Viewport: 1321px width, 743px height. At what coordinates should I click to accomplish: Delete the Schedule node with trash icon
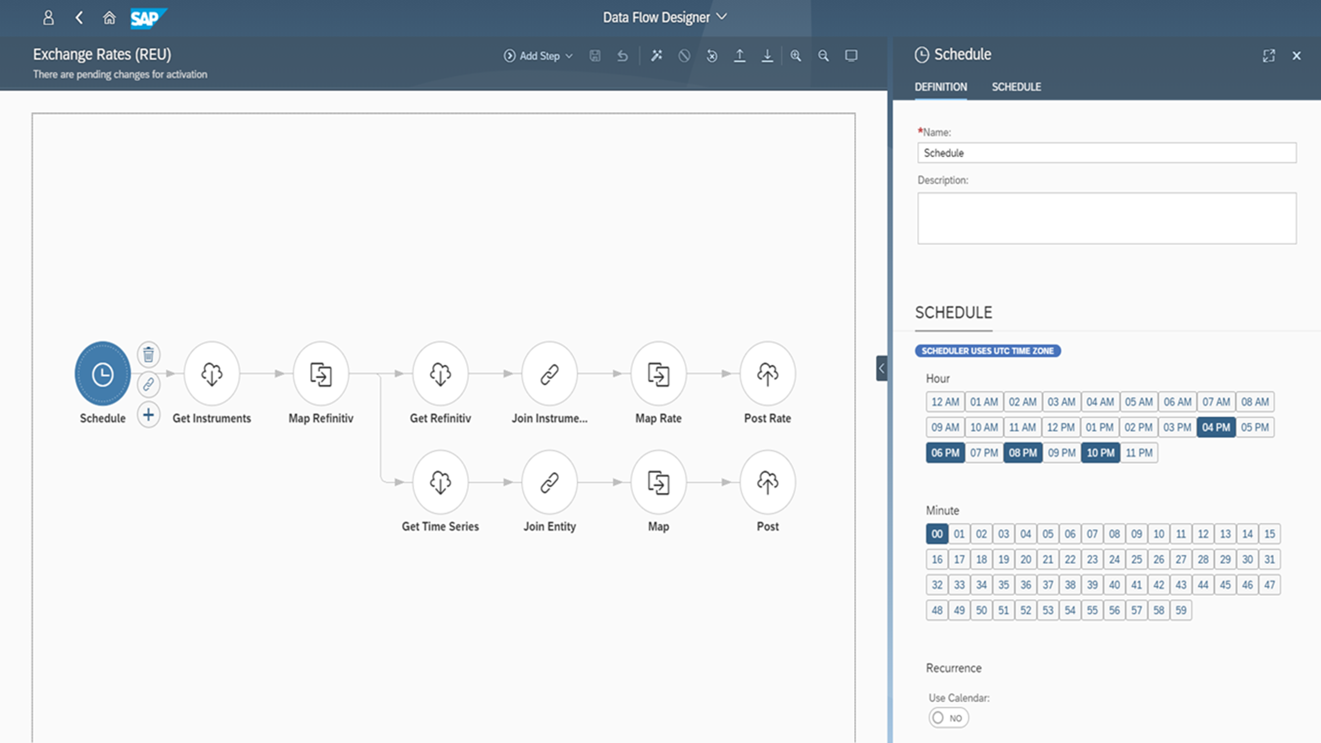(x=148, y=354)
